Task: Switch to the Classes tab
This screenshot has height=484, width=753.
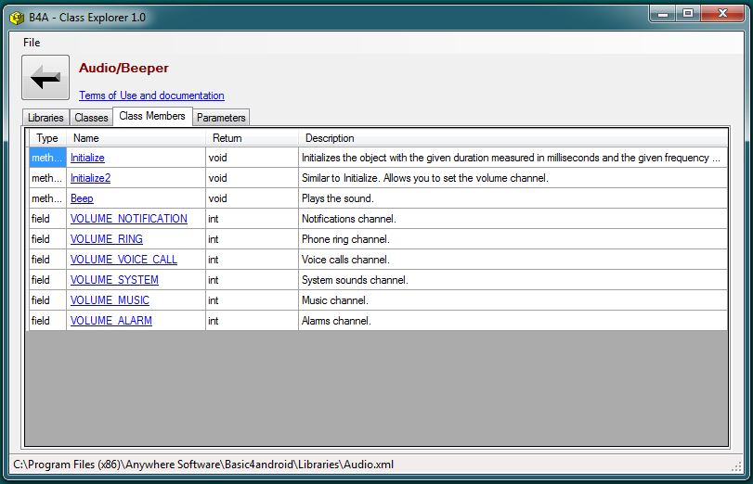Action: [91, 118]
